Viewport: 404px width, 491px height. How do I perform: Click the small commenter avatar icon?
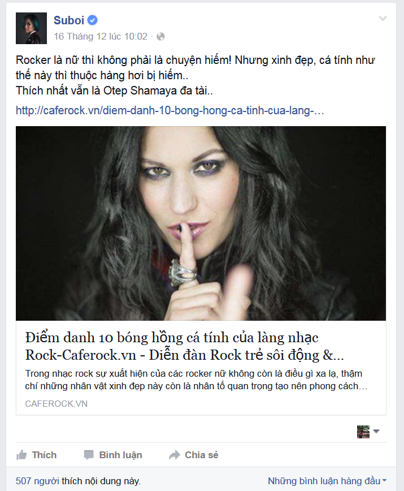(x=363, y=432)
